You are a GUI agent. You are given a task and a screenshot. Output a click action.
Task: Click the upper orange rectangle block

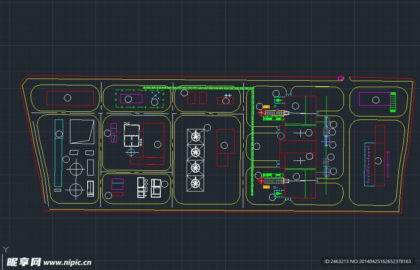(266, 107)
